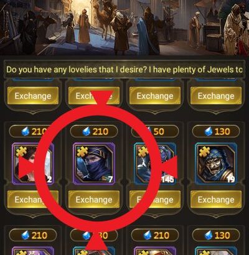This screenshot has height=255, width=249.
Task: Select the skull-masked hero shard showing 19
Action: [216, 164]
